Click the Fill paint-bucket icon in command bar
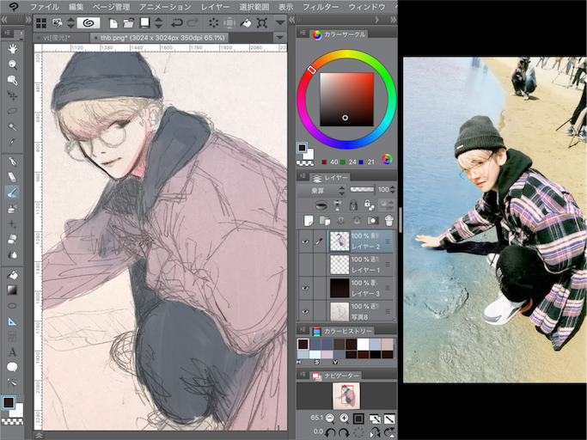 (246, 23)
